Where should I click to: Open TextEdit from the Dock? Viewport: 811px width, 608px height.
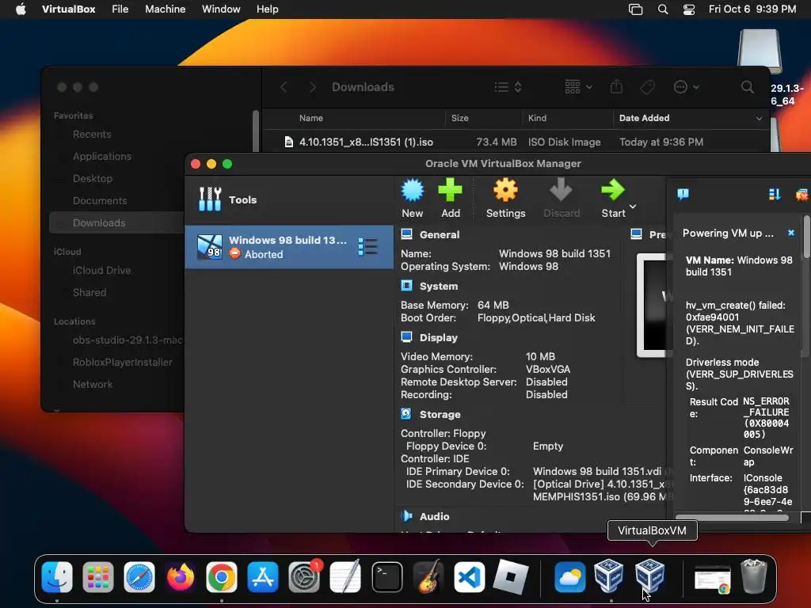(345, 576)
